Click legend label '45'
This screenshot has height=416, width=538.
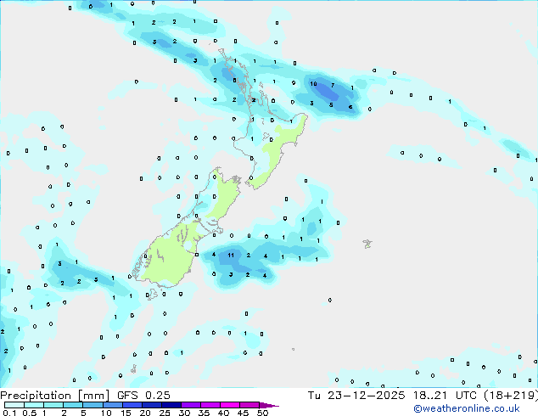coord(243,413)
